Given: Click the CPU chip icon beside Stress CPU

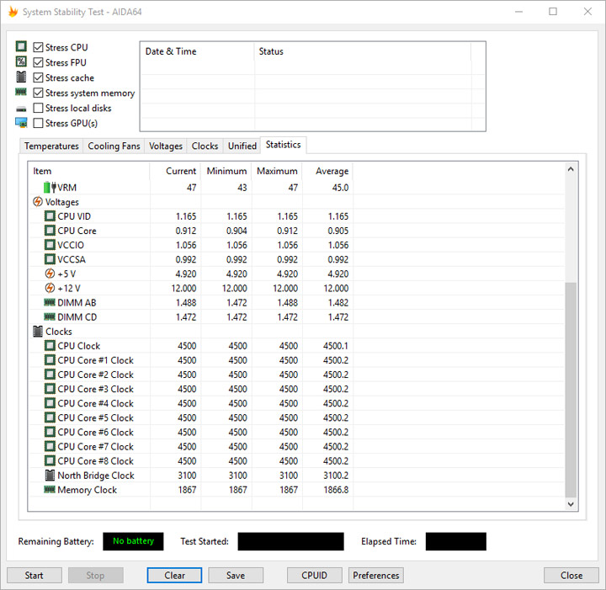Looking at the screenshot, I should (x=21, y=47).
